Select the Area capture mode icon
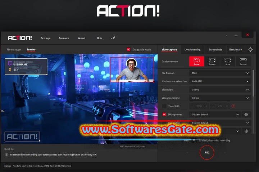259x172 pixels. tap(228, 61)
